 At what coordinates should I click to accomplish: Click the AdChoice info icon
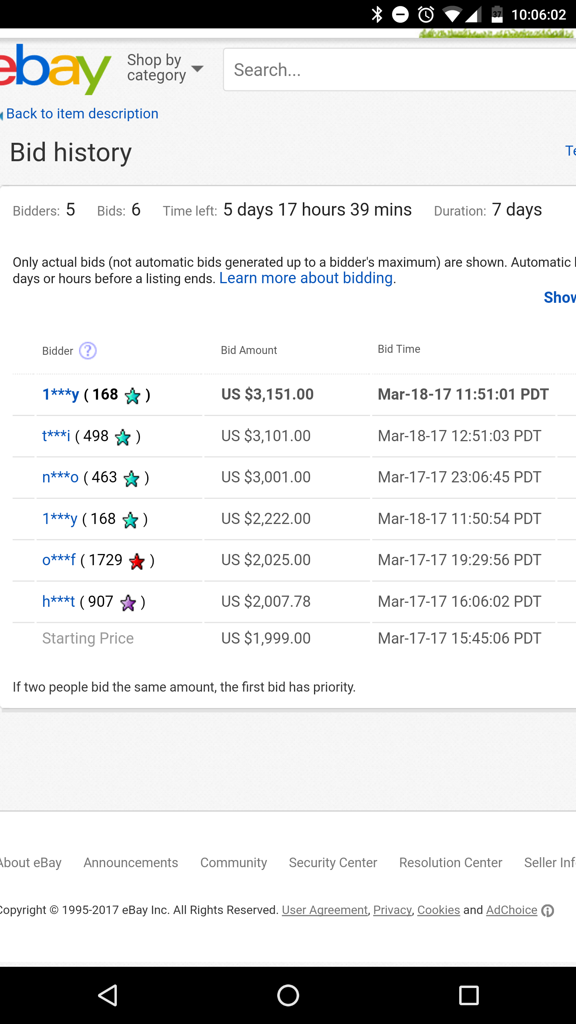click(548, 911)
